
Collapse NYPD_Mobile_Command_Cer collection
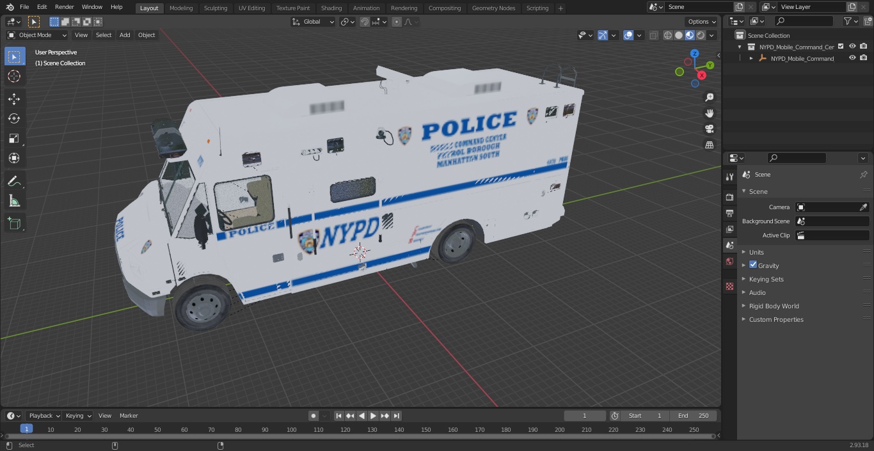[x=740, y=47]
